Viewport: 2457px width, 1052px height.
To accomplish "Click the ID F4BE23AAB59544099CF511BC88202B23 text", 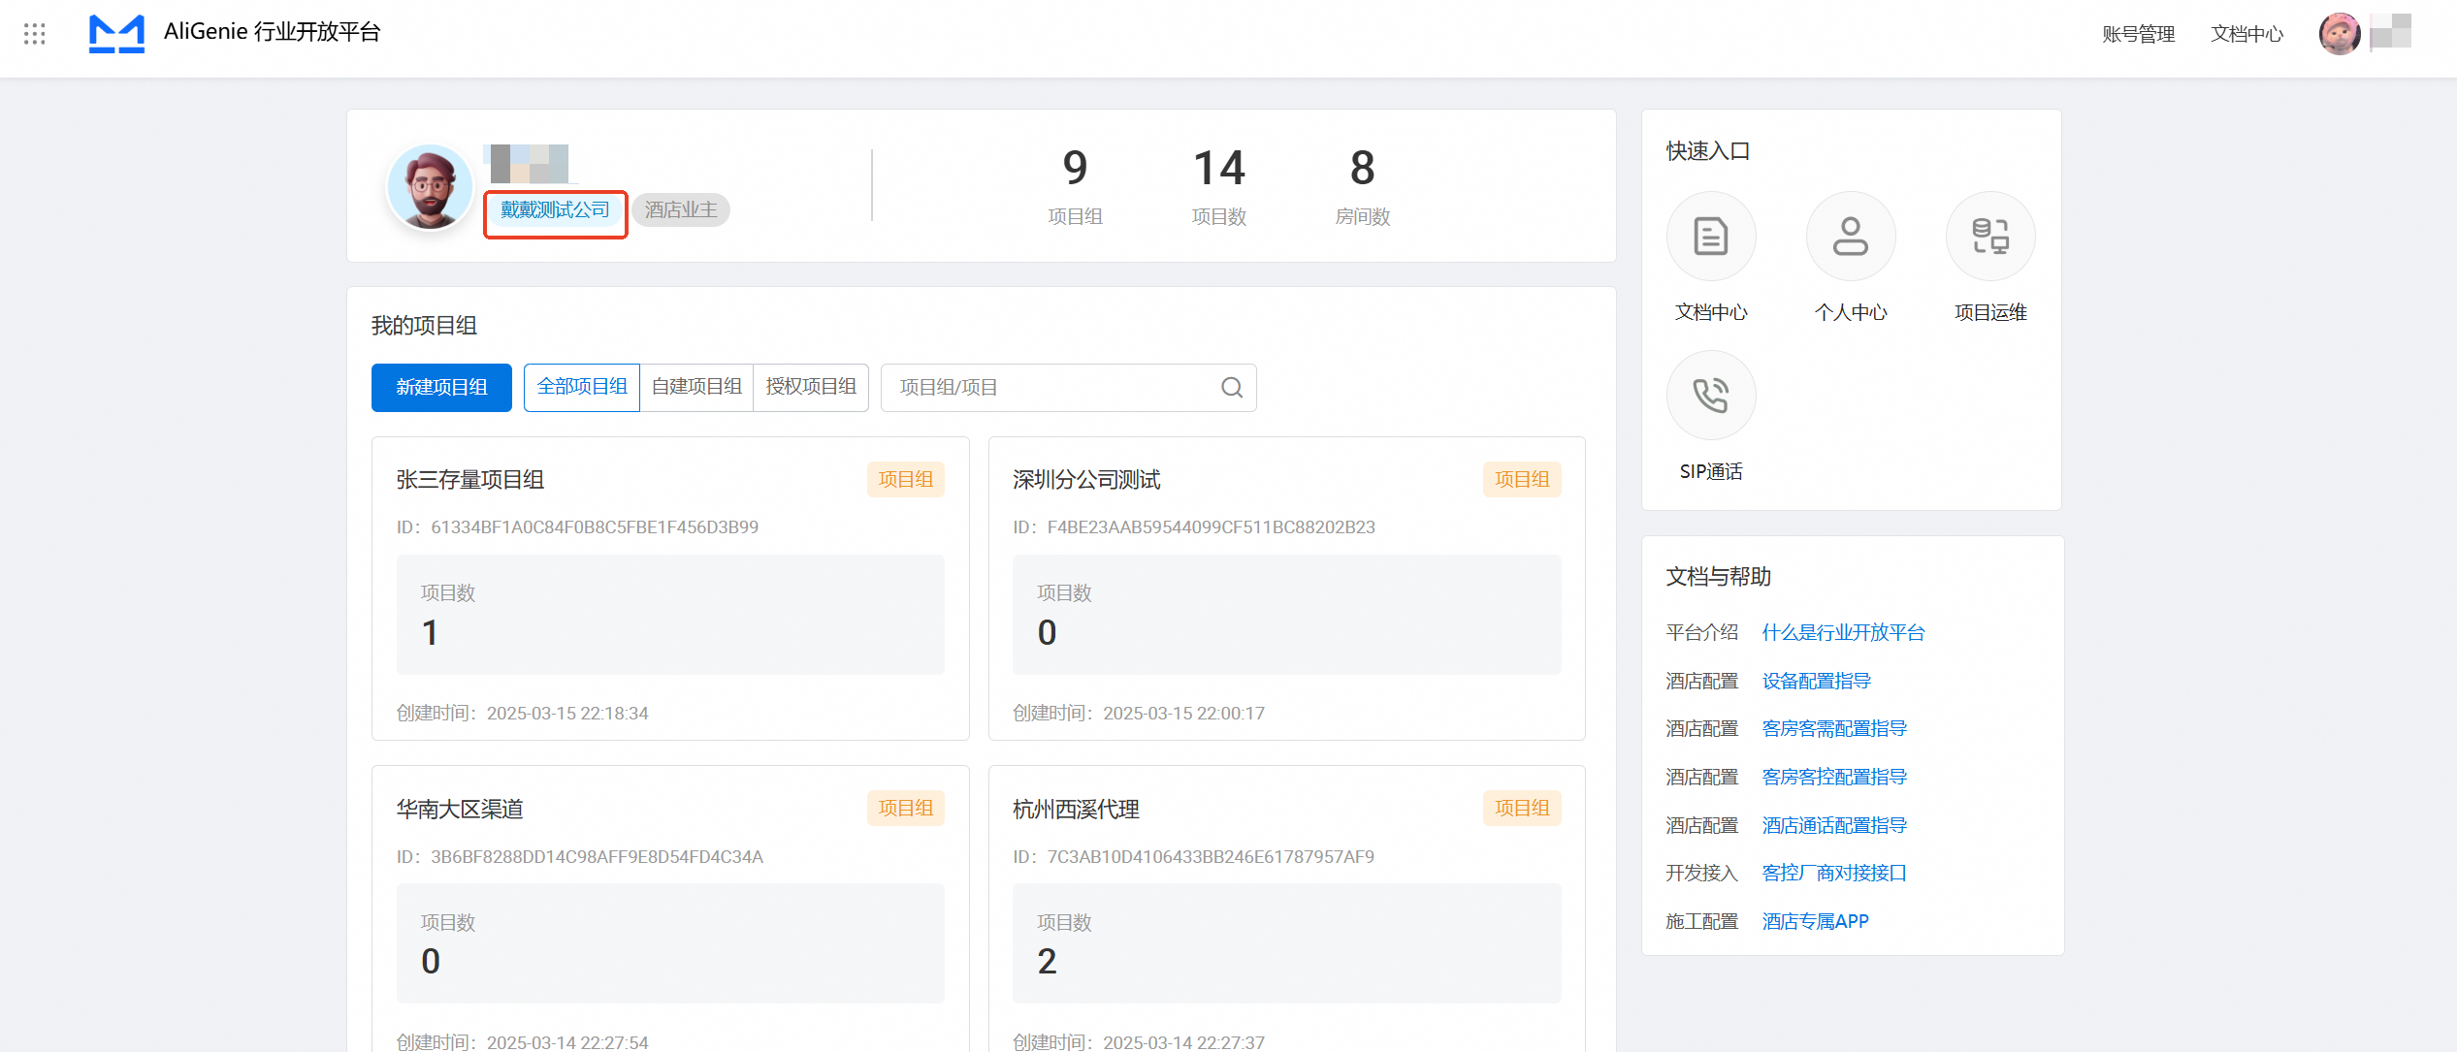I will (1194, 526).
